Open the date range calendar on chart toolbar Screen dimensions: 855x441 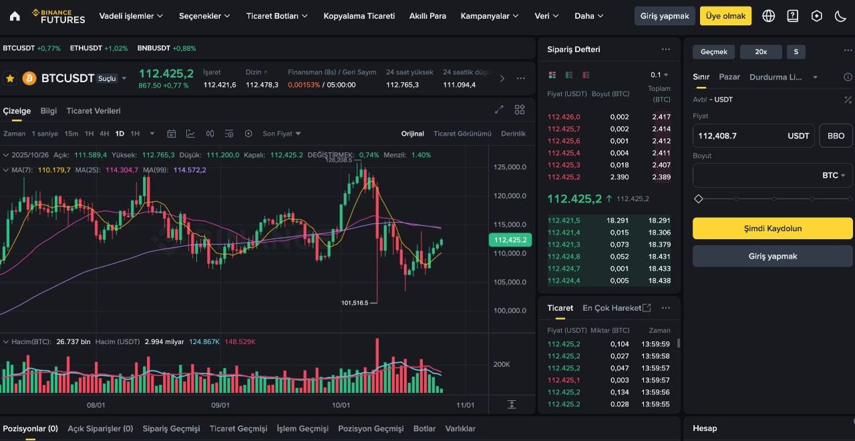(172, 134)
